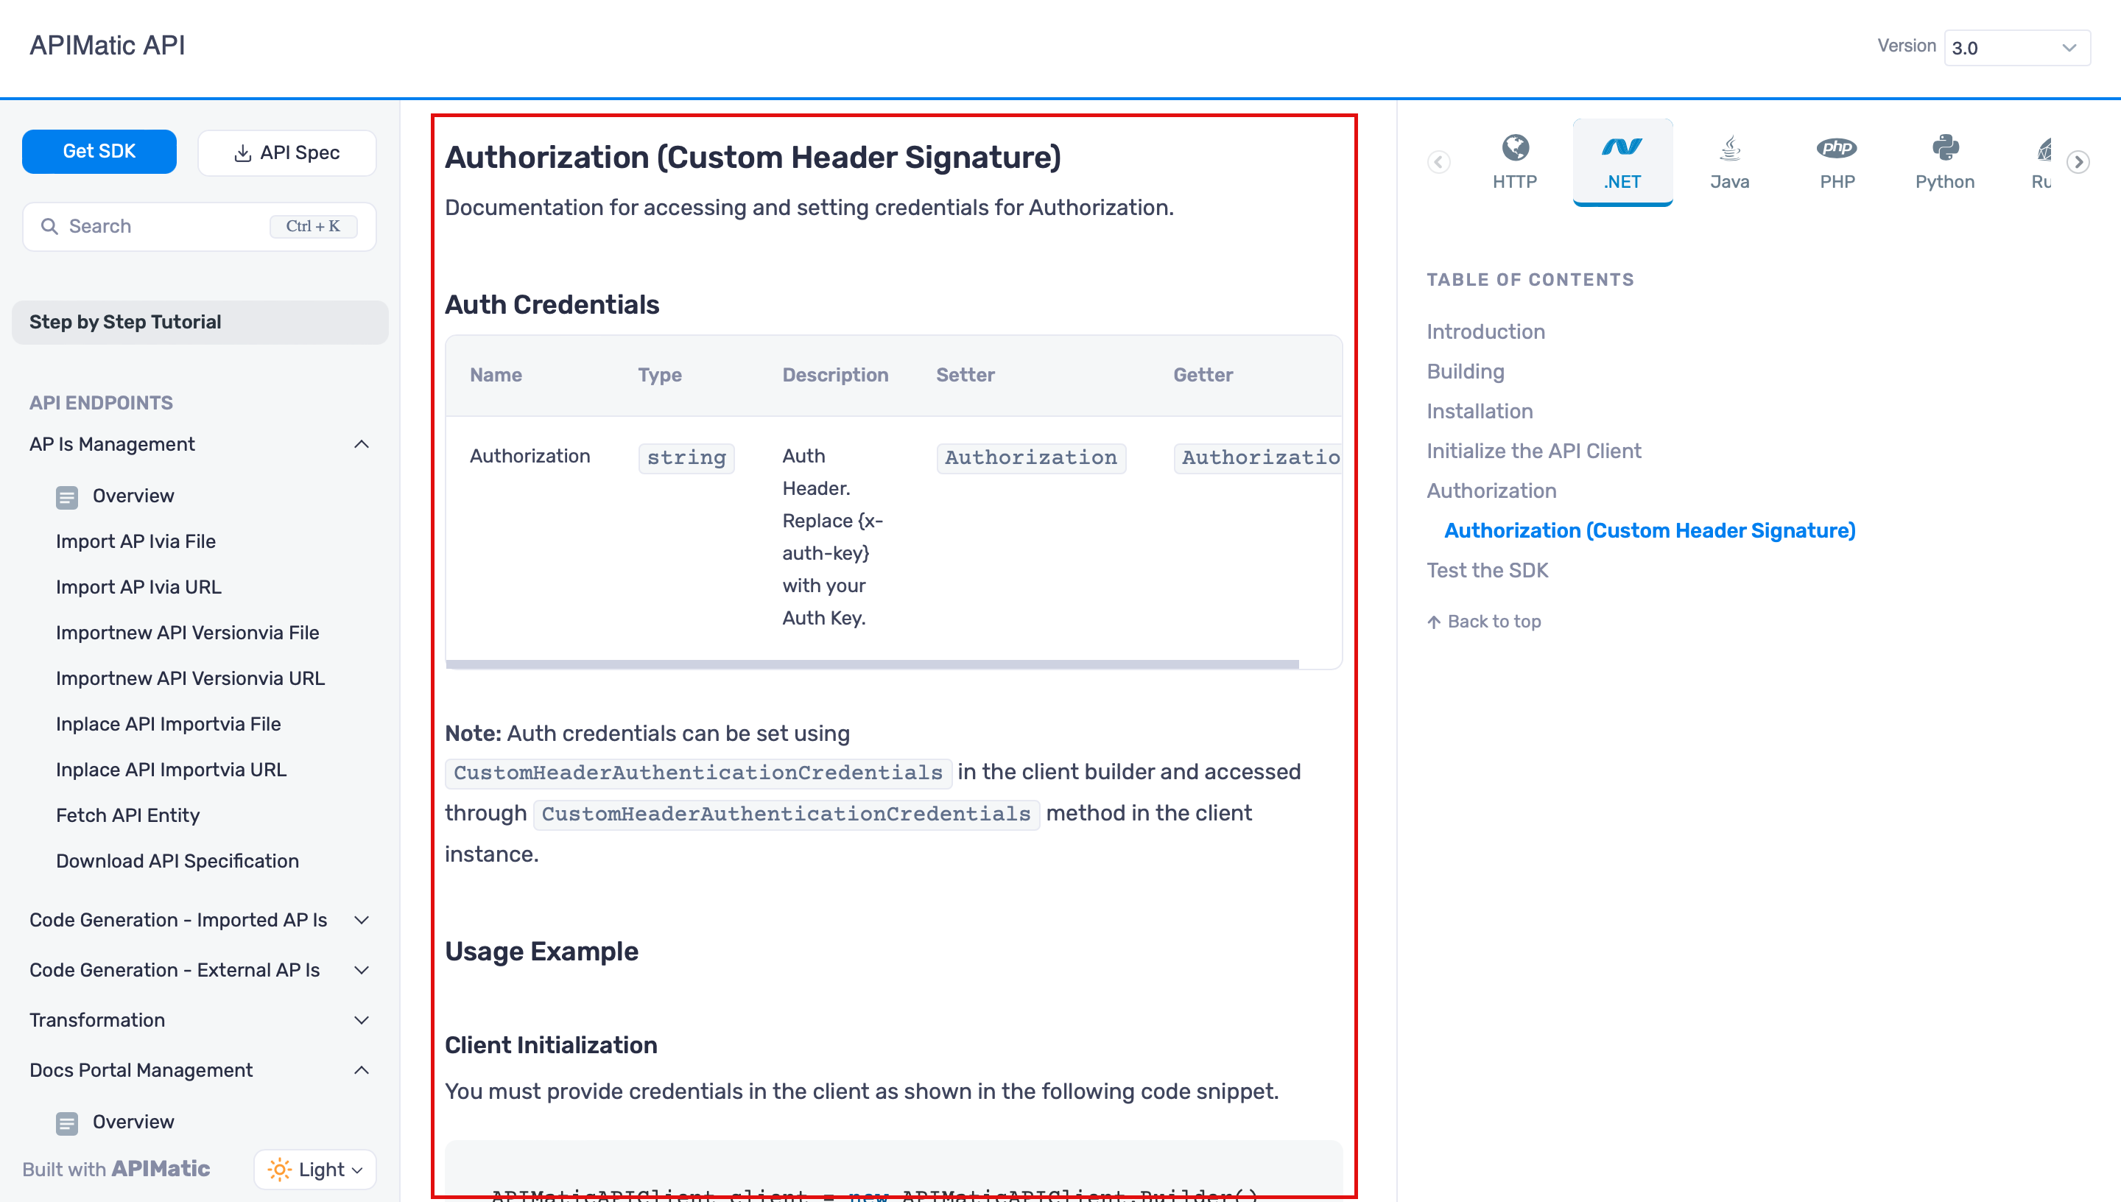Jump to Installation section

click(x=1480, y=411)
